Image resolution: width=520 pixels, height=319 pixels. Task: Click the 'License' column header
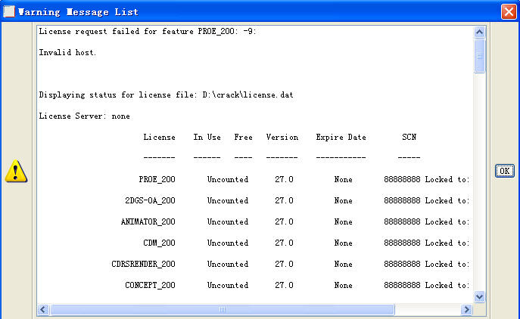[x=159, y=137]
